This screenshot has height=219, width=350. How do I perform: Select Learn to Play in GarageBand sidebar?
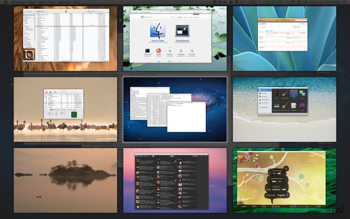[x=265, y=93]
